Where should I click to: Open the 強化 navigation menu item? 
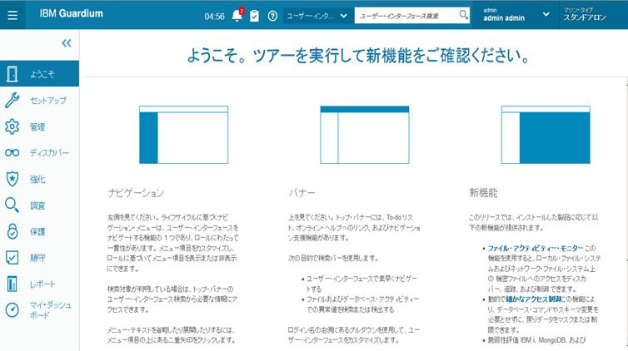tap(37, 179)
